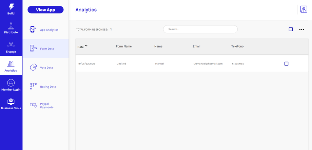Screen dimensions: 312x150
Task: Open the Build section lightning icon
Action: [x=11, y=7]
